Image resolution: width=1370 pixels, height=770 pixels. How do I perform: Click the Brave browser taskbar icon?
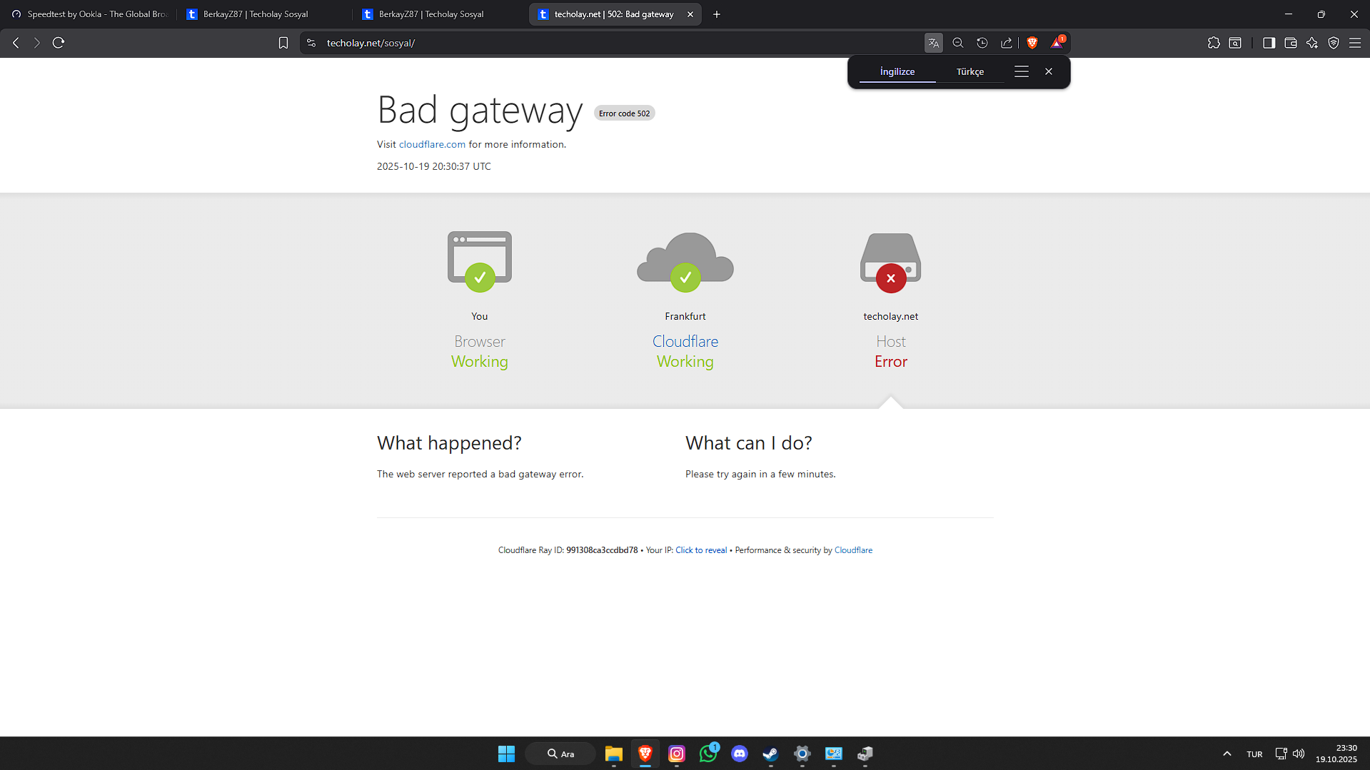[x=645, y=754]
